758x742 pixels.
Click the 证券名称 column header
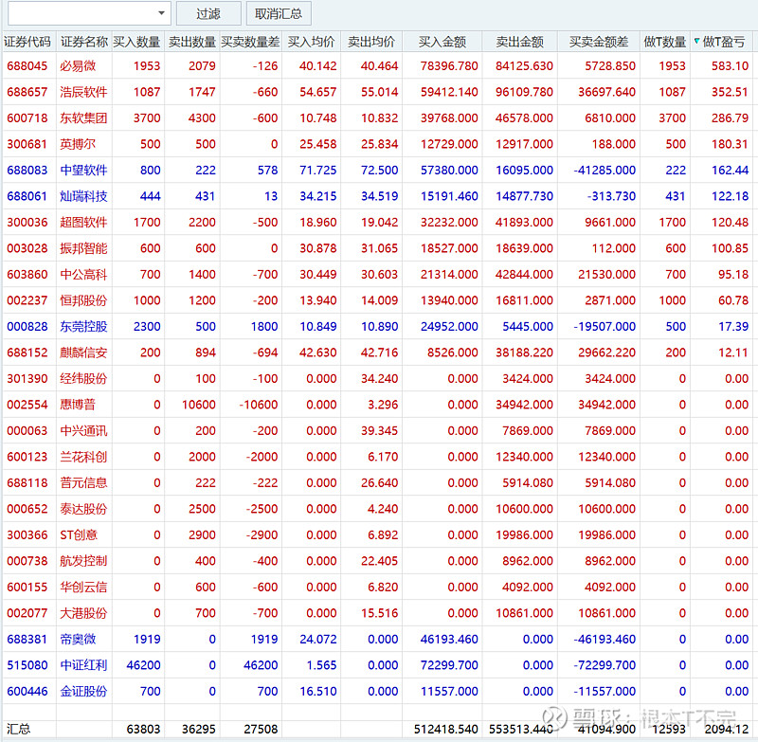(x=84, y=42)
